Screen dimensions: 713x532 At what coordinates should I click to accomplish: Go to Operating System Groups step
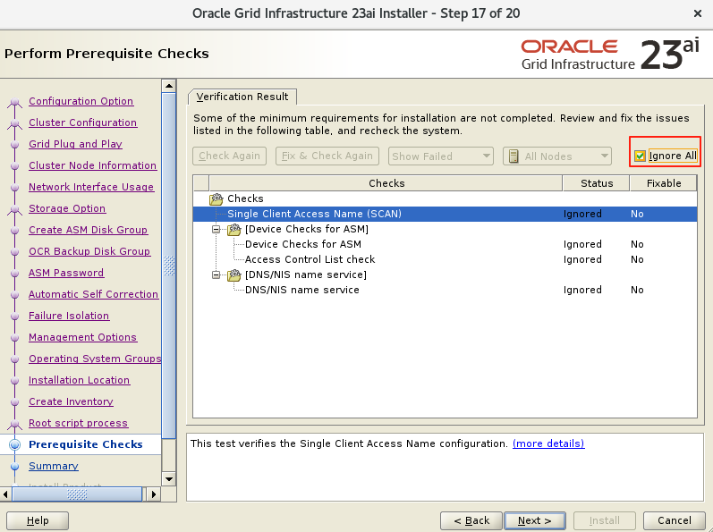[95, 359]
